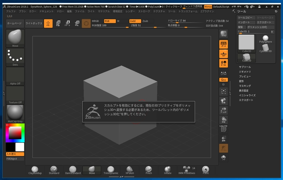
Task: Click the ポリメッシュ3D化 button
Action: tap(260, 27)
